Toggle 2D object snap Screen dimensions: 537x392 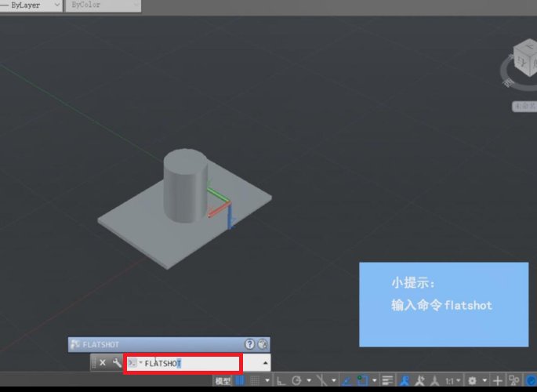click(x=362, y=381)
